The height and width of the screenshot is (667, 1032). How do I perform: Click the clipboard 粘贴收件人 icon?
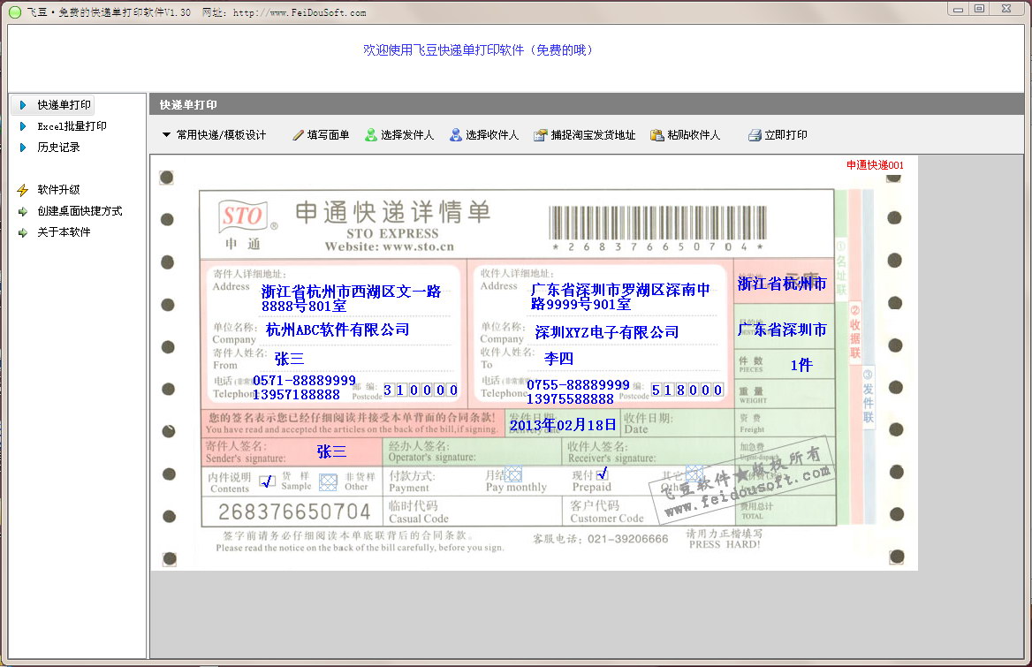[656, 135]
